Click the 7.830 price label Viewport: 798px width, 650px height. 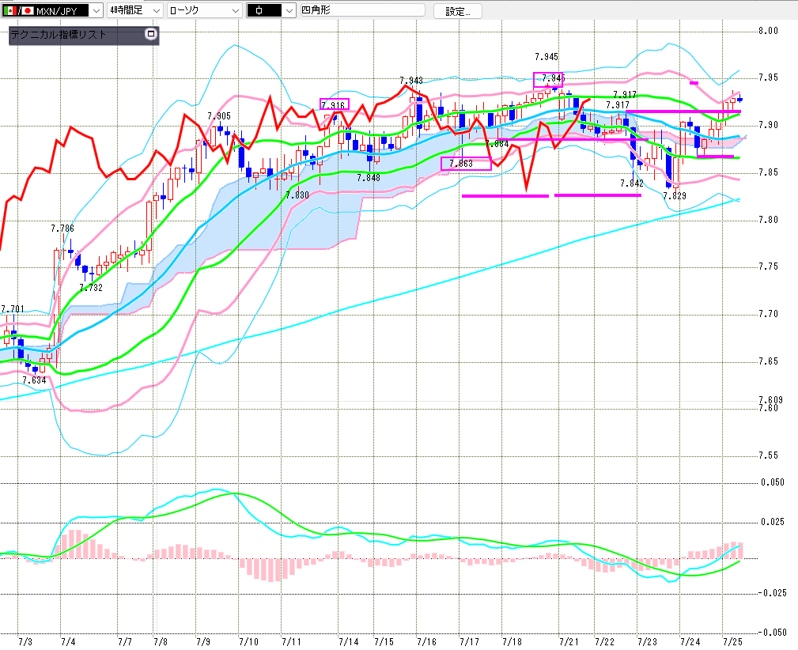pos(297,195)
